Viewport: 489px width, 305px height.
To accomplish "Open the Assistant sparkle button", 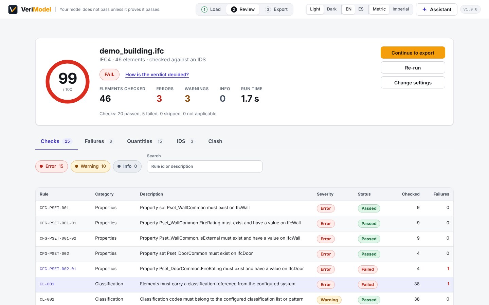I will [x=436, y=9].
